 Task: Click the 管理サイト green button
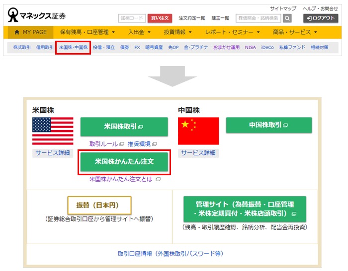[245, 209]
